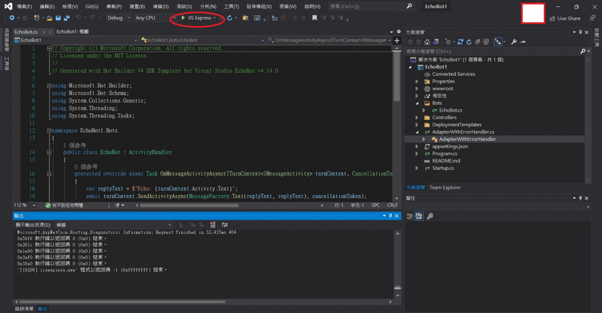Save the current file with the Save icon
602x313 pixels.
point(58,18)
